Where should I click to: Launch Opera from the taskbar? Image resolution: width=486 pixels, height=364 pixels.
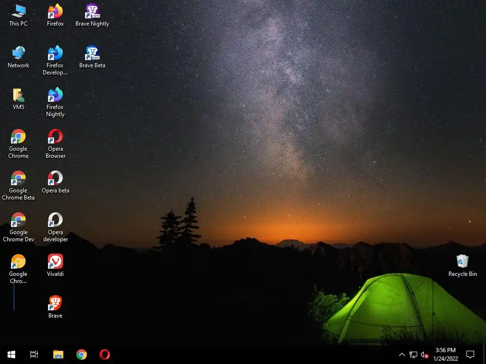(105, 355)
